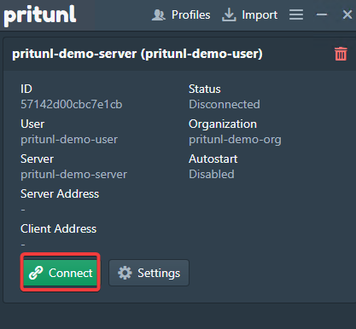Click the green Connect button
The height and width of the screenshot is (329, 356).
coord(61,273)
